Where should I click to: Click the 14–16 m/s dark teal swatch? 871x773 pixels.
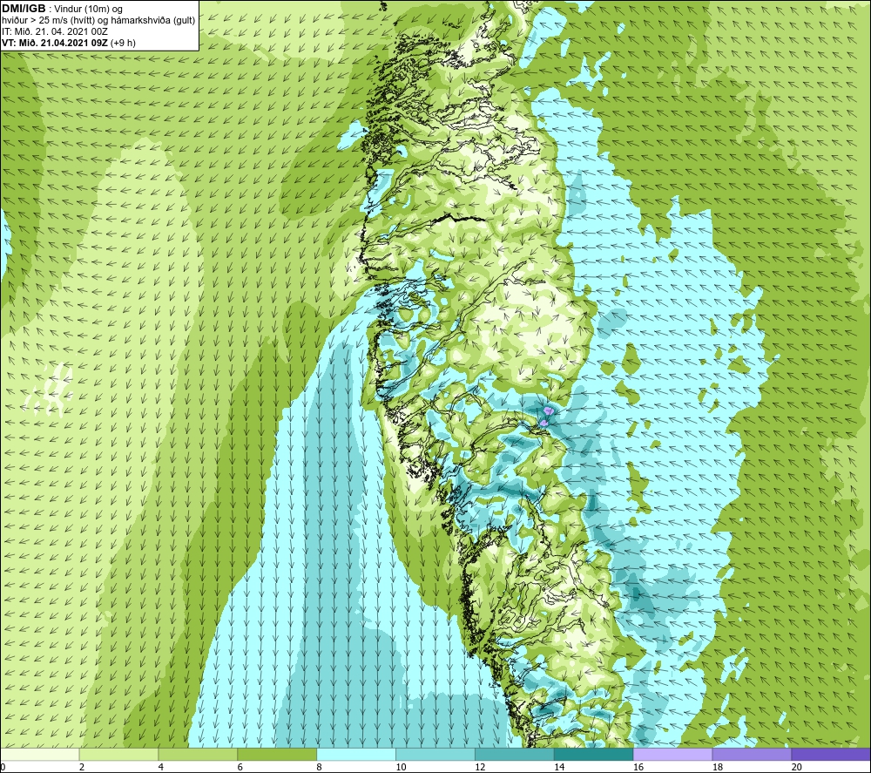click(x=593, y=755)
